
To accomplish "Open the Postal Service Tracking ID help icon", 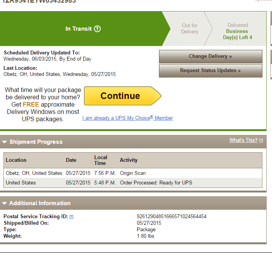I will click(x=71, y=217).
